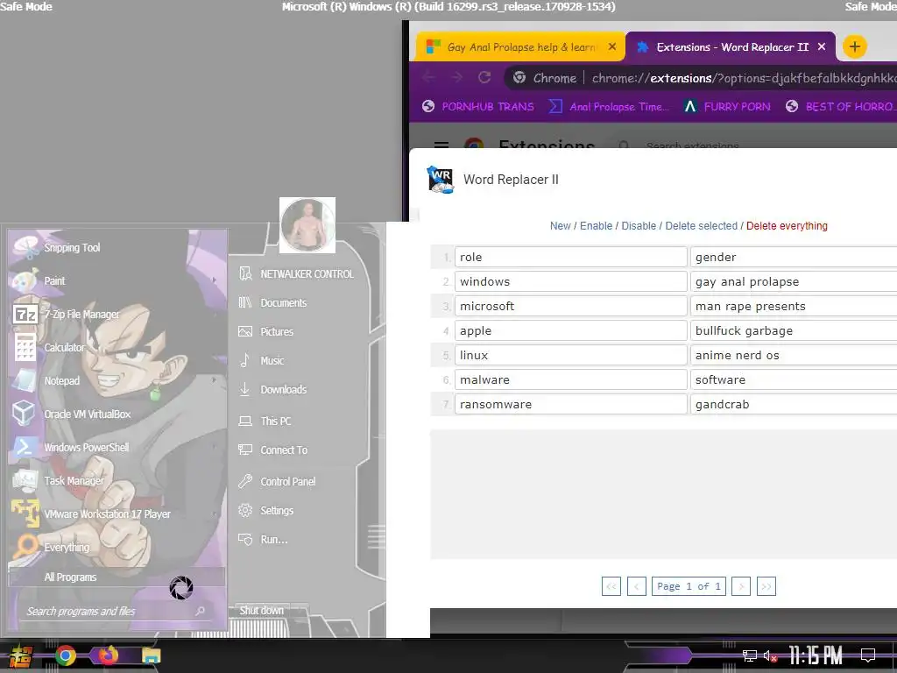The width and height of the screenshot is (897, 673).
Task: Click the Shut down button
Action: 261,611
